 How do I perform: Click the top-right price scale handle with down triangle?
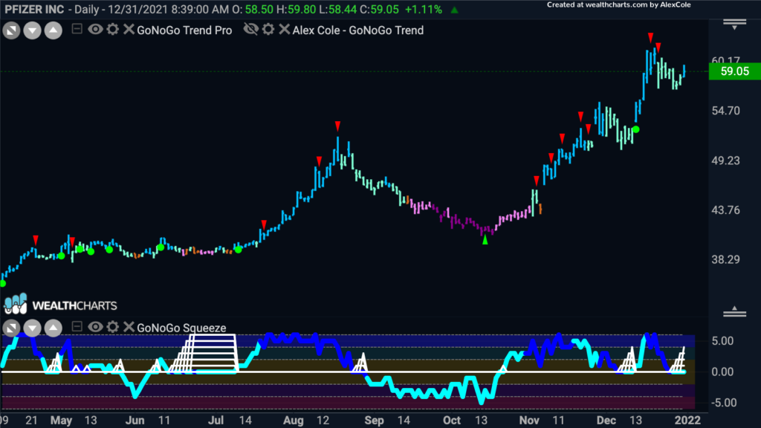734,25
